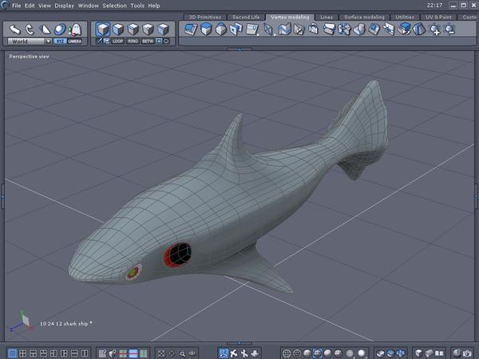The width and height of the screenshot is (479, 359).
Task: Click the sphere with minus sign icon
Action: click(x=449, y=30)
